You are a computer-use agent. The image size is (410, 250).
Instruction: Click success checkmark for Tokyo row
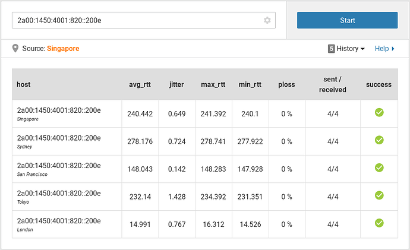coord(379,195)
